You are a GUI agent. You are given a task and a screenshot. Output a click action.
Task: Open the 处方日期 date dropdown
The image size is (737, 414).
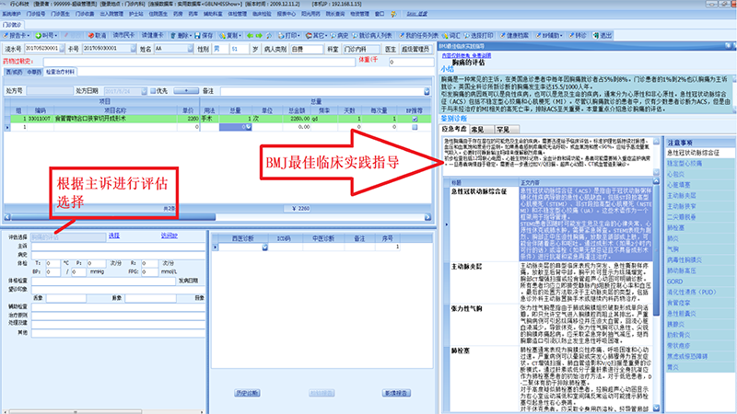(x=144, y=91)
